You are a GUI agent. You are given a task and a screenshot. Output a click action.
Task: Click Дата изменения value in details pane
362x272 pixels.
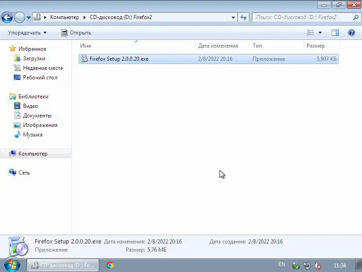point(164,242)
